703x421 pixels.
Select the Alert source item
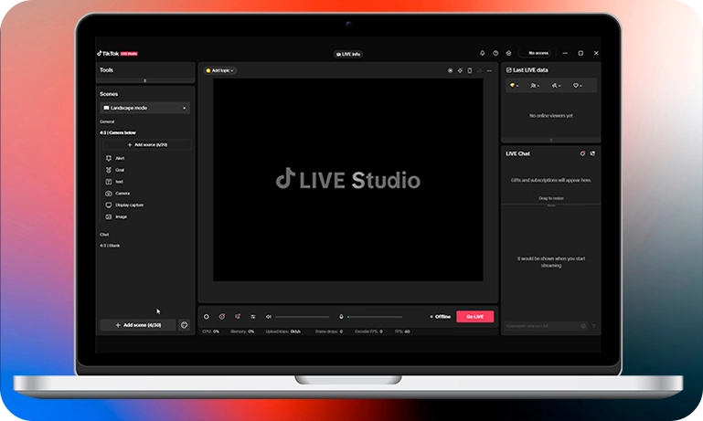(x=120, y=158)
